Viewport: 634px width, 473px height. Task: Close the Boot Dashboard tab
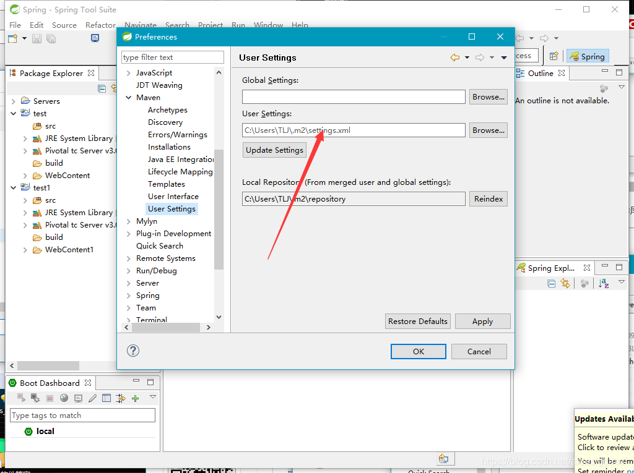88,383
